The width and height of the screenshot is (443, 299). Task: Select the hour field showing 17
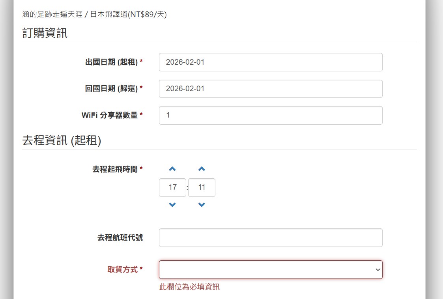(172, 187)
